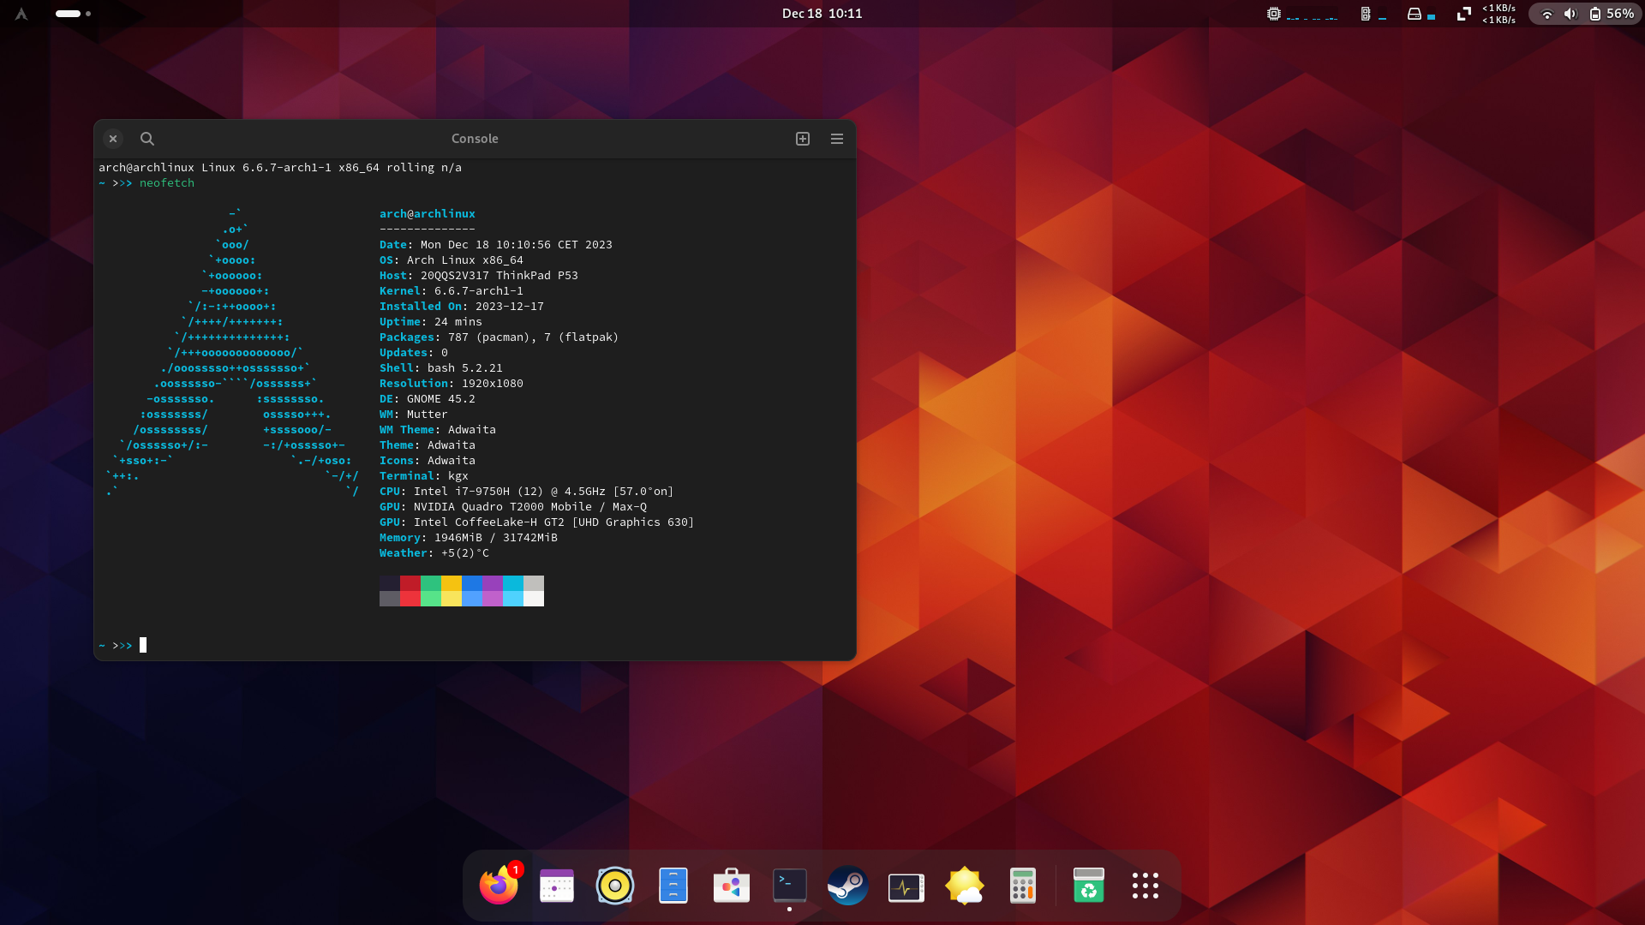Click the typed 'neofetch' command text
Viewport: 1645px width, 925px height.
click(x=167, y=183)
